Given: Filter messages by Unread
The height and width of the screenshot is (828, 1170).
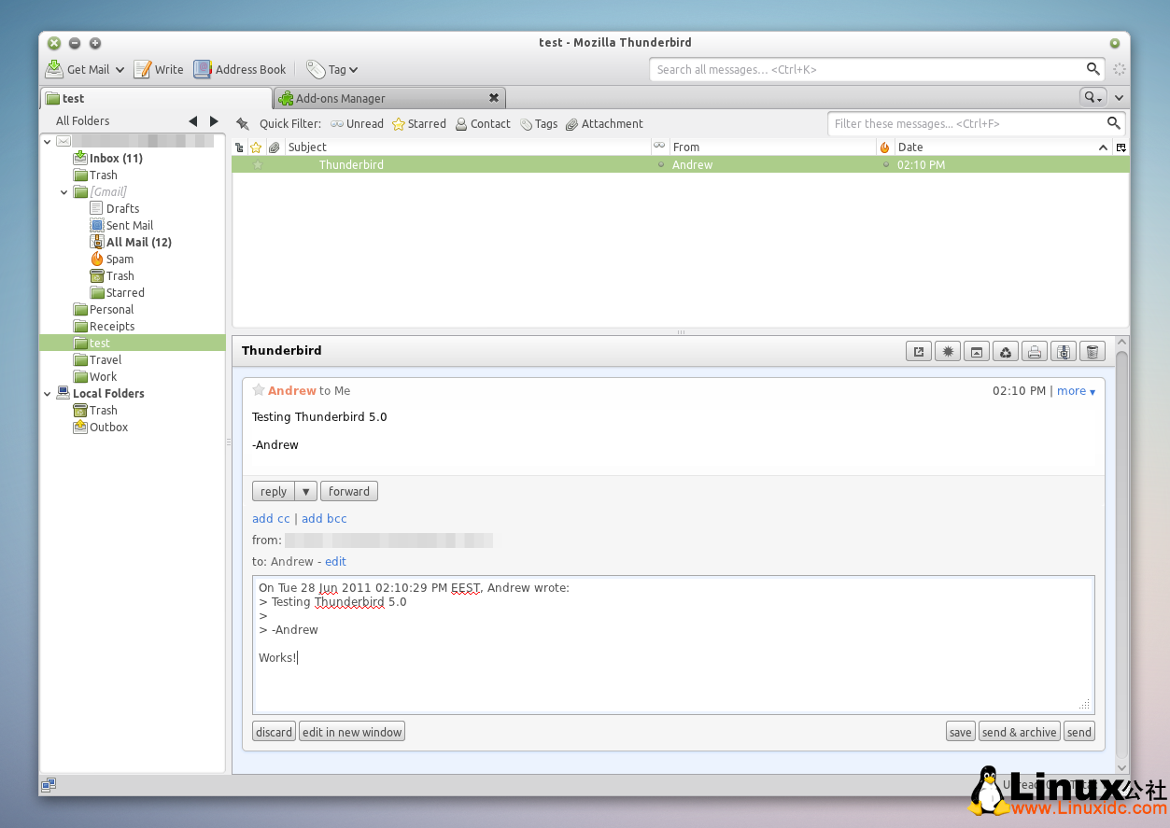Looking at the screenshot, I should [356, 123].
